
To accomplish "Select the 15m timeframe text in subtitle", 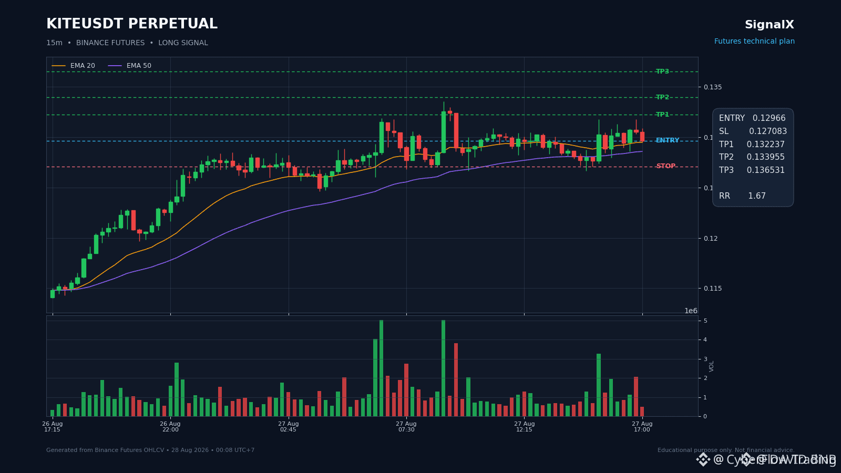I will pyautogui.click(x=54, y=43).
